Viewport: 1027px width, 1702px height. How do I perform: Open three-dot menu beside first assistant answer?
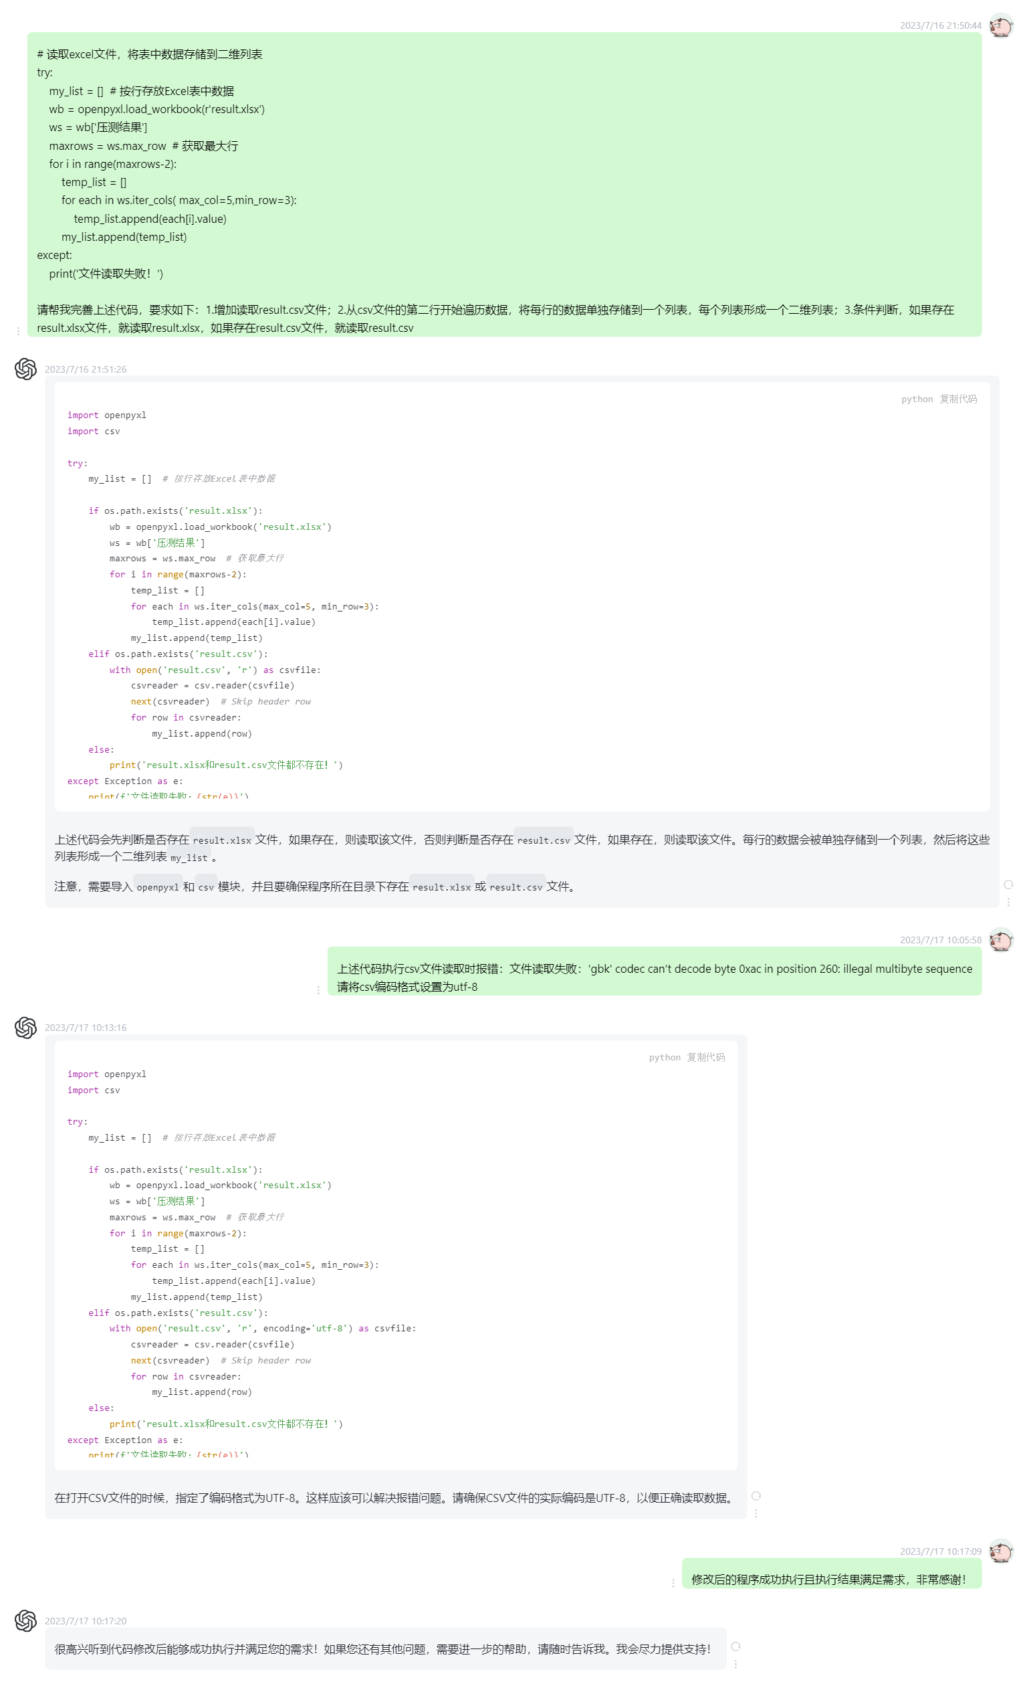(x=1008, y=902)
